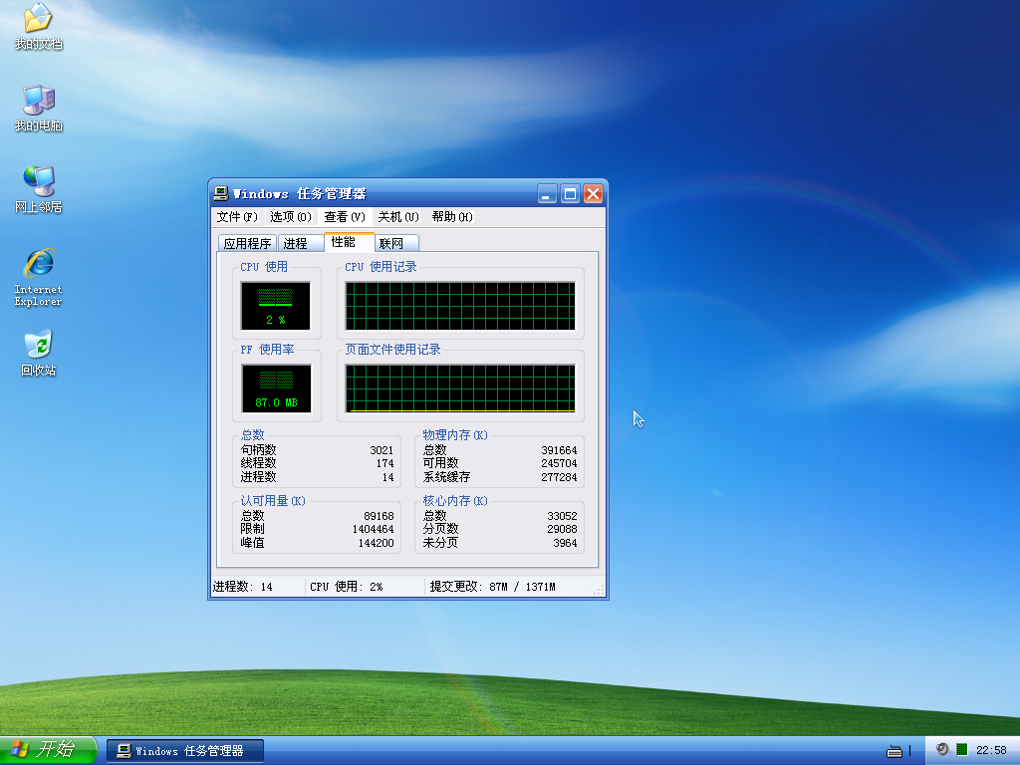Open the 文件(F) menu
Screen dimensions: 1020x765
coord(237,216)
